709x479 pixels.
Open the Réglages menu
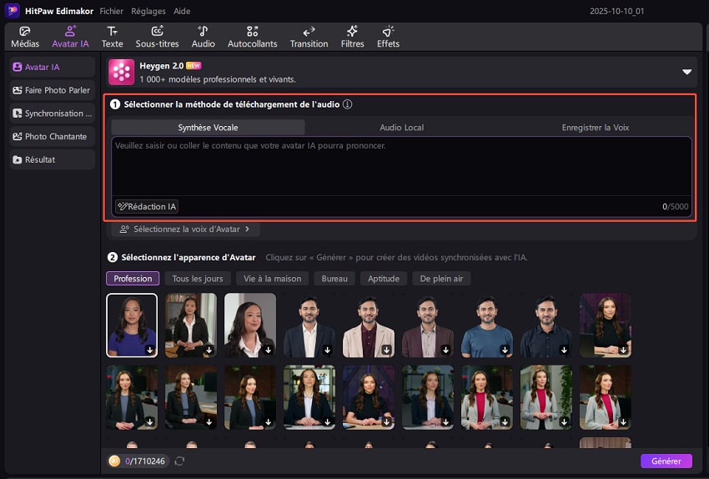pos(150,12)
